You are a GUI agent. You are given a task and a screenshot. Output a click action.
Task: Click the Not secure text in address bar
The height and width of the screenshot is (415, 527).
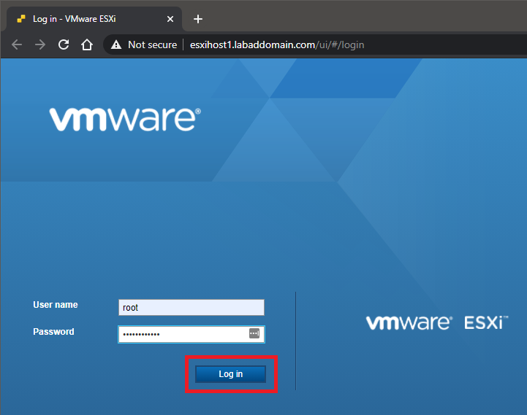[x=152, y=44]
